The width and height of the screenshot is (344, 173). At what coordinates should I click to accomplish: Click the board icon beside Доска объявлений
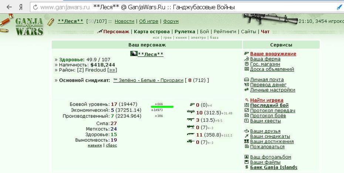(246, 69)
